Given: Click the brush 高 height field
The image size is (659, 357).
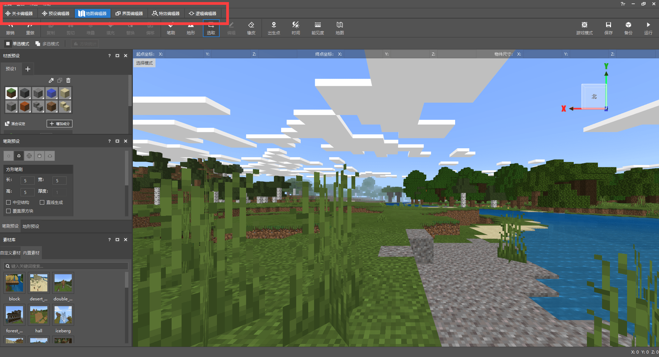Looking at the screenshot, I should pos(27,192).
